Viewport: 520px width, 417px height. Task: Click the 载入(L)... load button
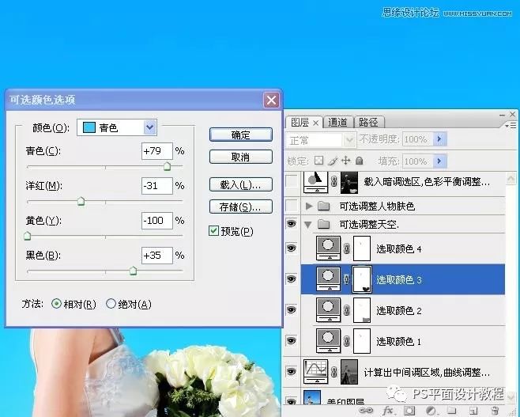pos(241,184)
